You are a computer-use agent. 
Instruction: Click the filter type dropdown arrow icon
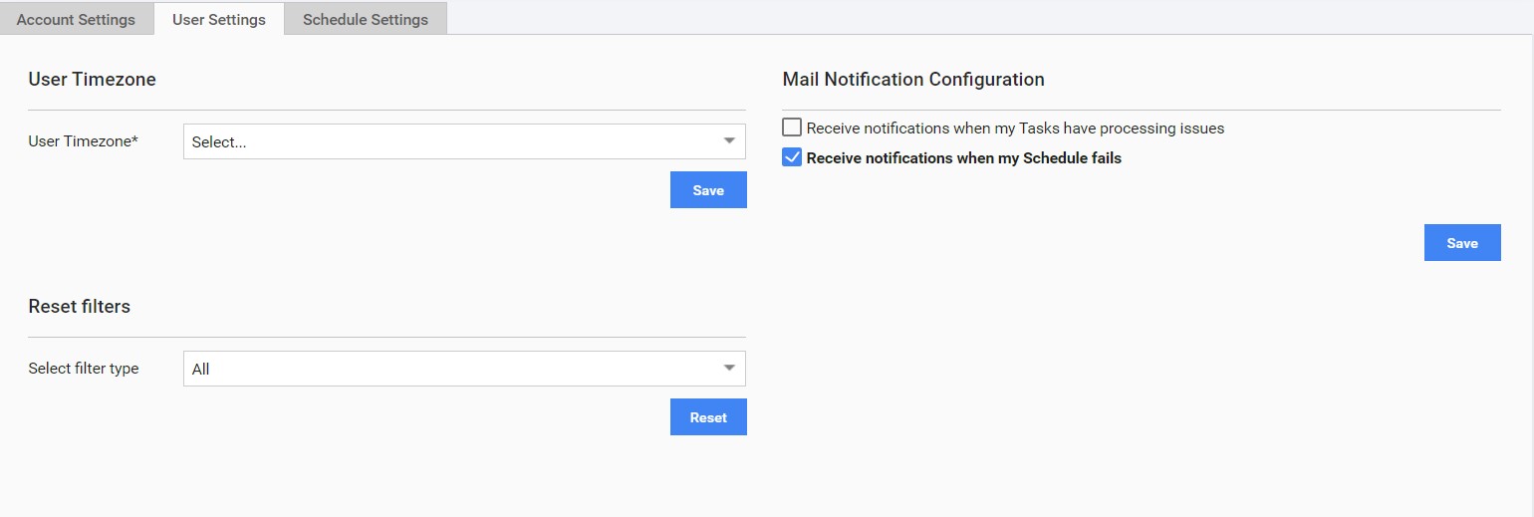tap(729, 369)
